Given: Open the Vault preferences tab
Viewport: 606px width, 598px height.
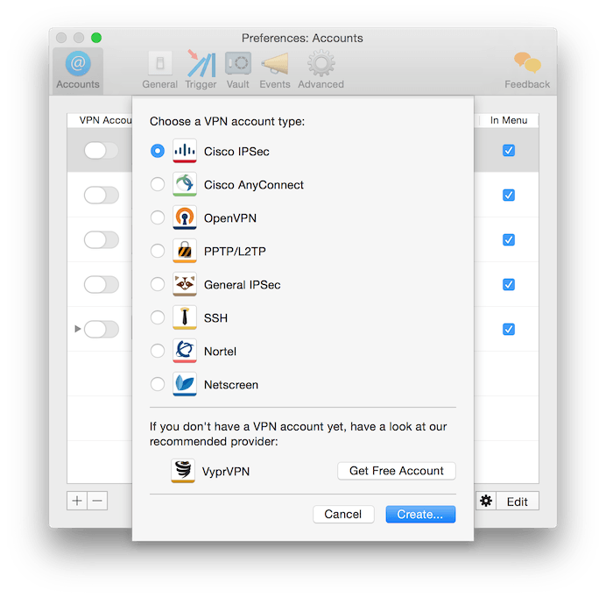Looking at the screenshot, I should pos(237,70).
